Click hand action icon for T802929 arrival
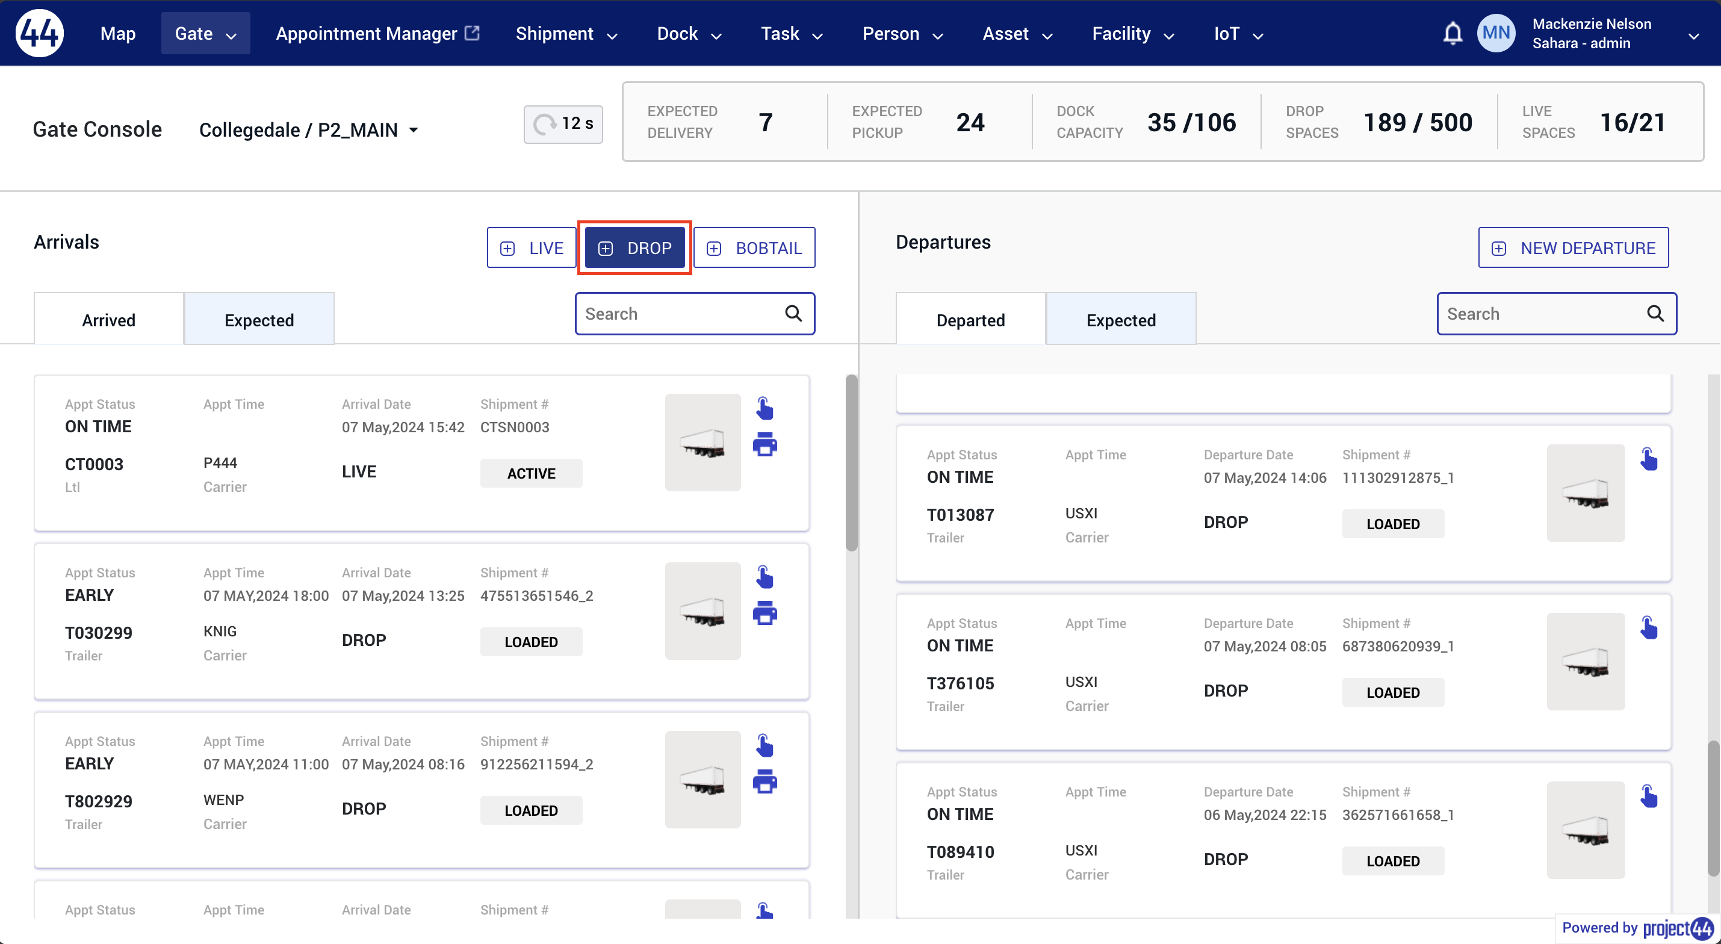 (x=764, y=745)
